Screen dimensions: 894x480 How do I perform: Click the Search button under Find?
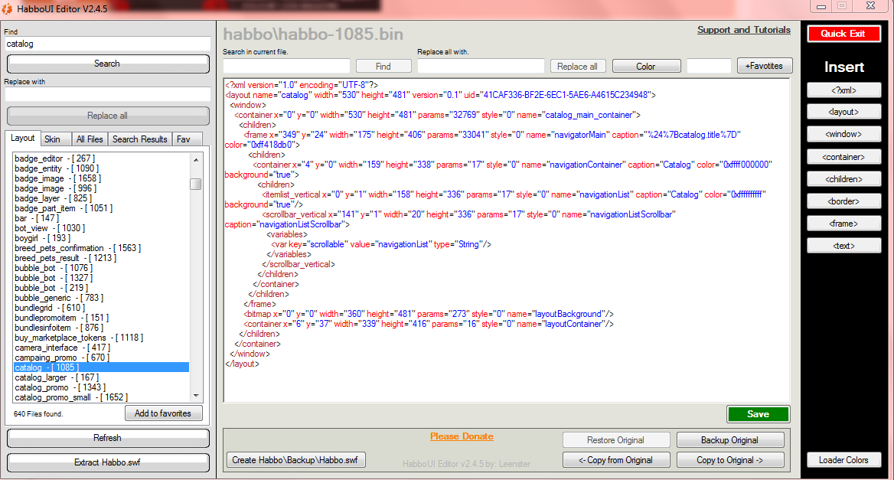108,64
